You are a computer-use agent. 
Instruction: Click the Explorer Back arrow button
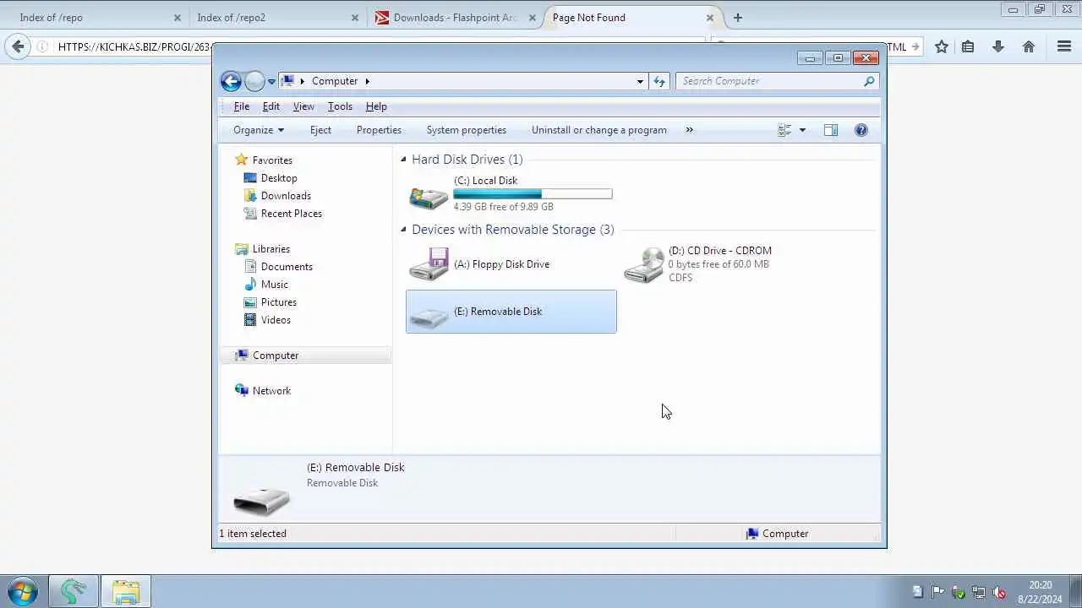231,81
